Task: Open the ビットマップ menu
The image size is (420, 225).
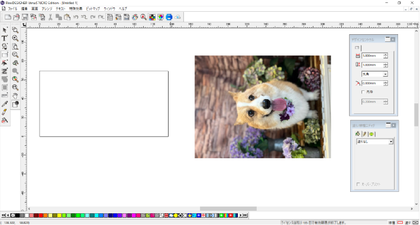Action: pyautogui.click(x=93, y=8)
